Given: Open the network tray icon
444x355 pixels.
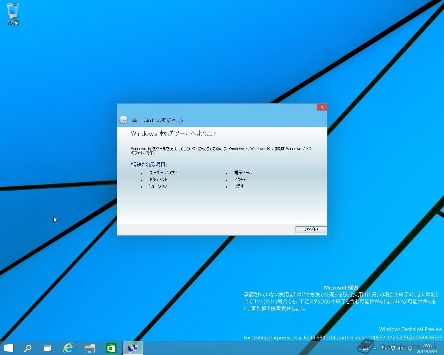Looking at the screenshot, I should point(392,348).
